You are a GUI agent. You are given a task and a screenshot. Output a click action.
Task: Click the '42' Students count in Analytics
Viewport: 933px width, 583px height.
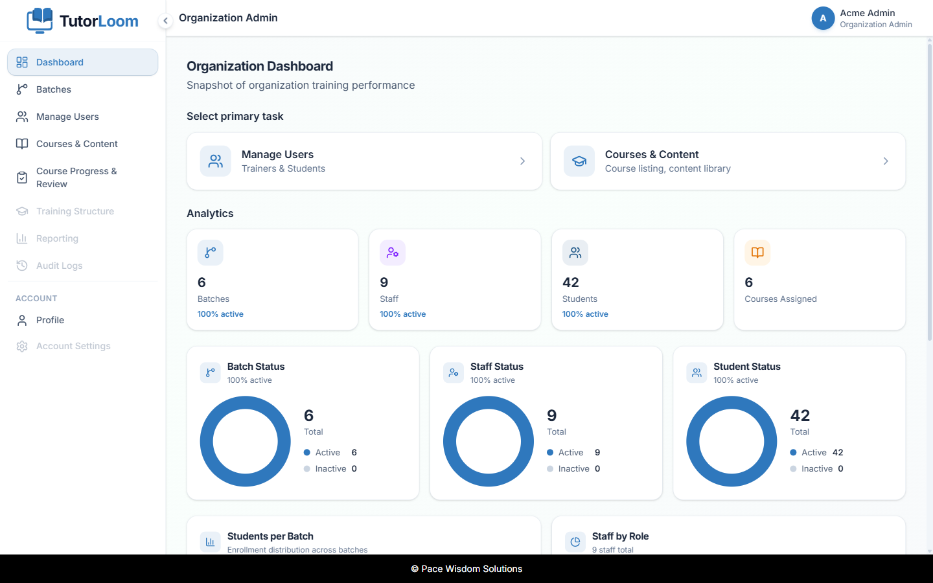click(571, 282)
